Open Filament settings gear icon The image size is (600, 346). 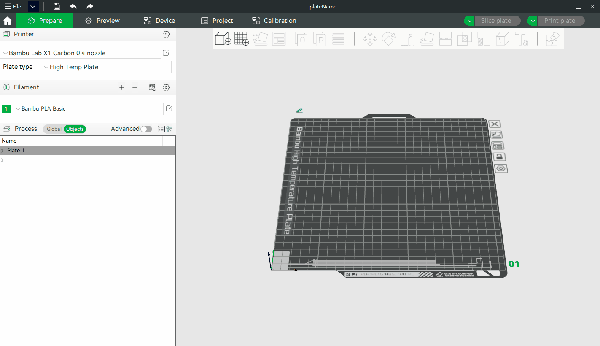pos(166,87)
